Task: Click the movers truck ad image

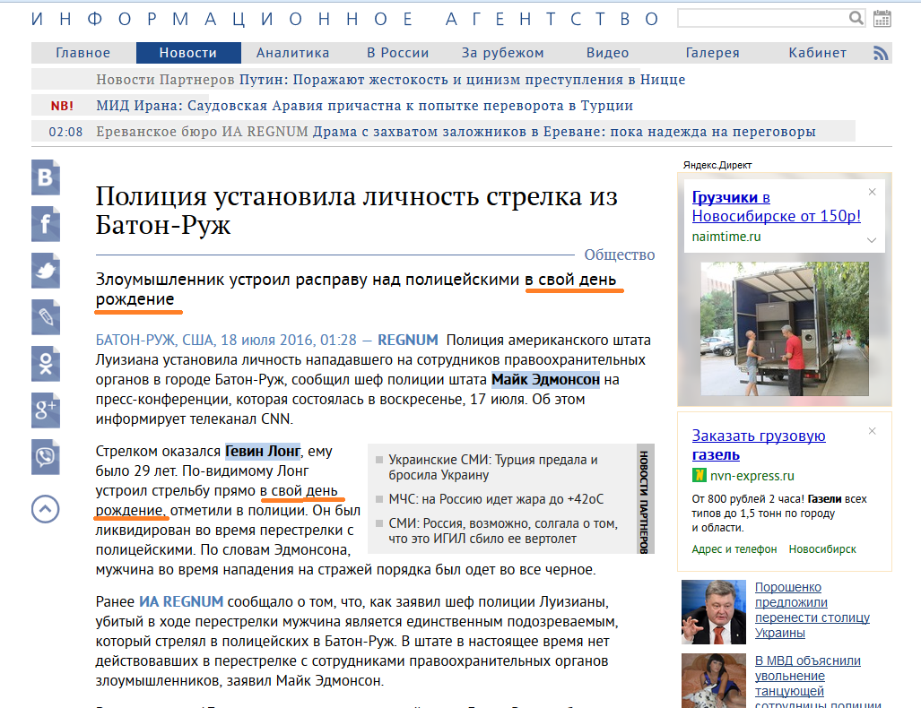Action: (784, 329)
